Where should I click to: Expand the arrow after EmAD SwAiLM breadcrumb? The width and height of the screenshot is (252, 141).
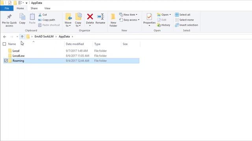pyautogui.click(x=56, y=36)
